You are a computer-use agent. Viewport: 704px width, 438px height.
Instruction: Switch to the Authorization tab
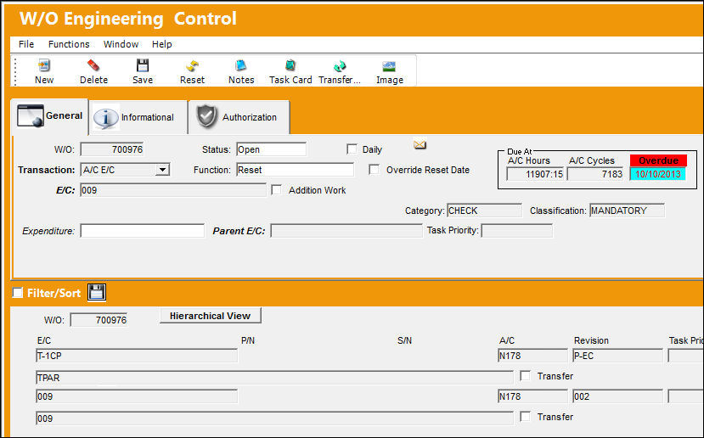pyautogui.click(x=239, y=117)
